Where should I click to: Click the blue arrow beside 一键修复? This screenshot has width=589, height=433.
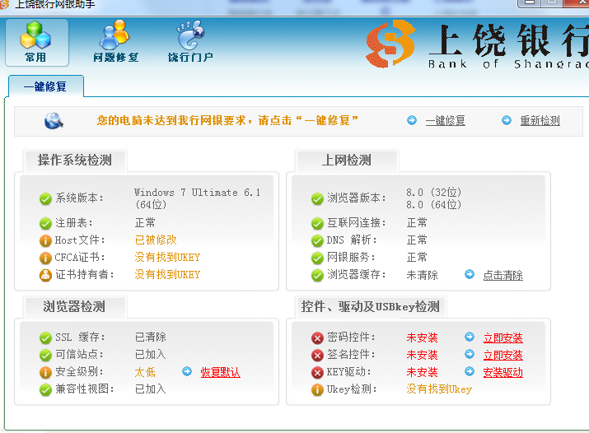(x=412, y=120)
